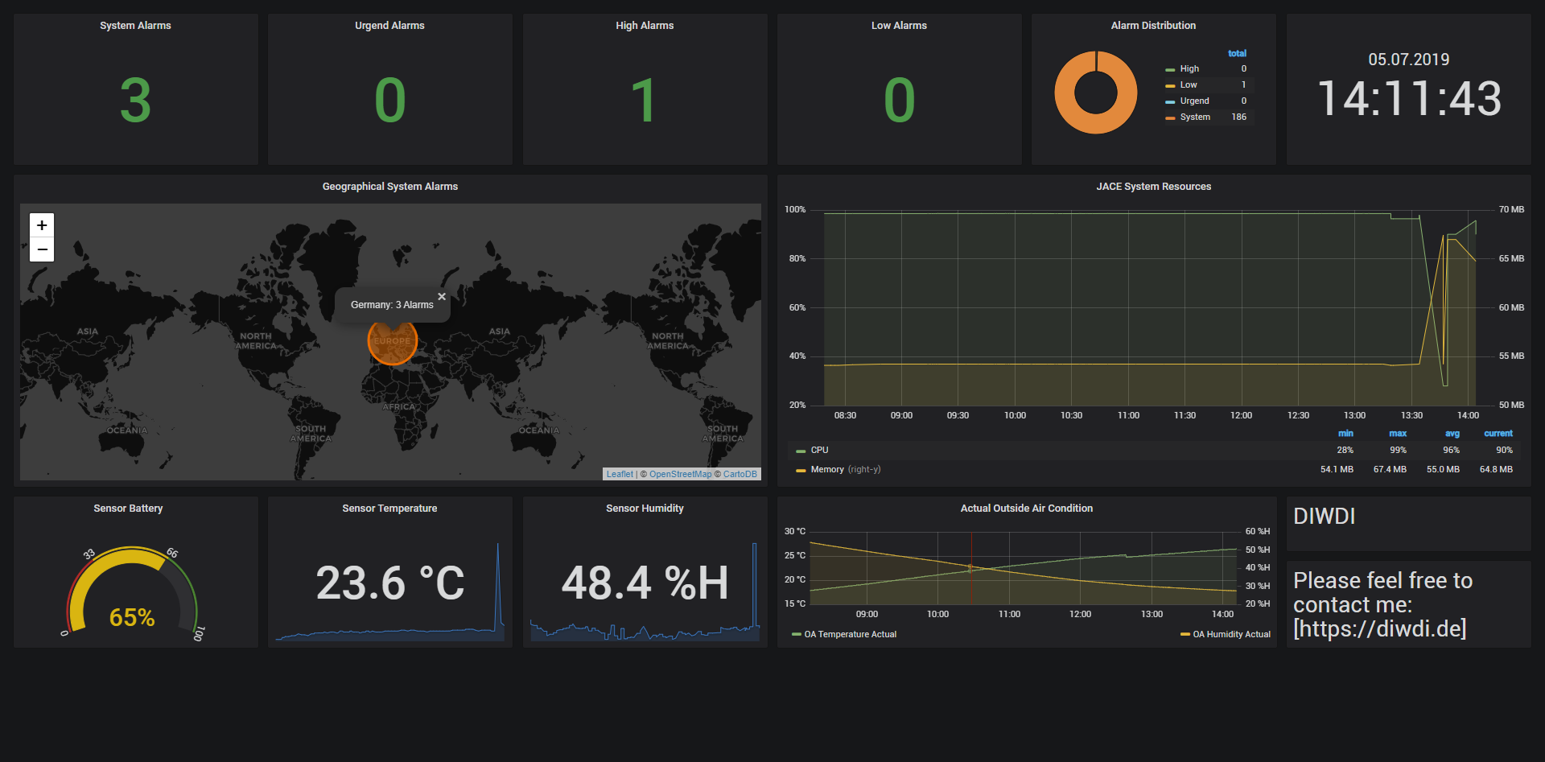The height and width of the screenshot is (762, 1545).
Task: Open the CartoDB attribution link
Action: (740, 474)
